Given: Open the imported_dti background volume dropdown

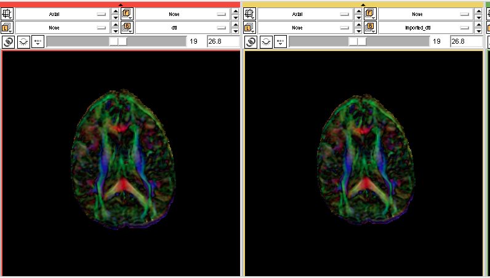Looking at the screenshot, I should click(x=425, y=27).
